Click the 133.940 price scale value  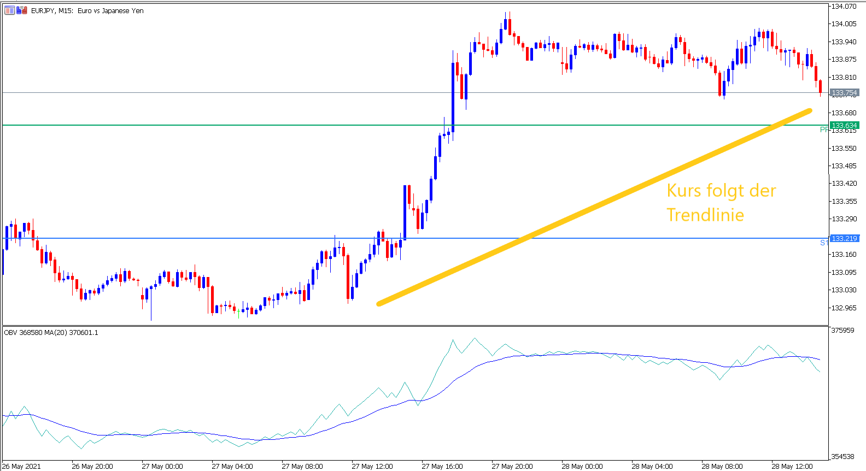[x=844, y=42]
